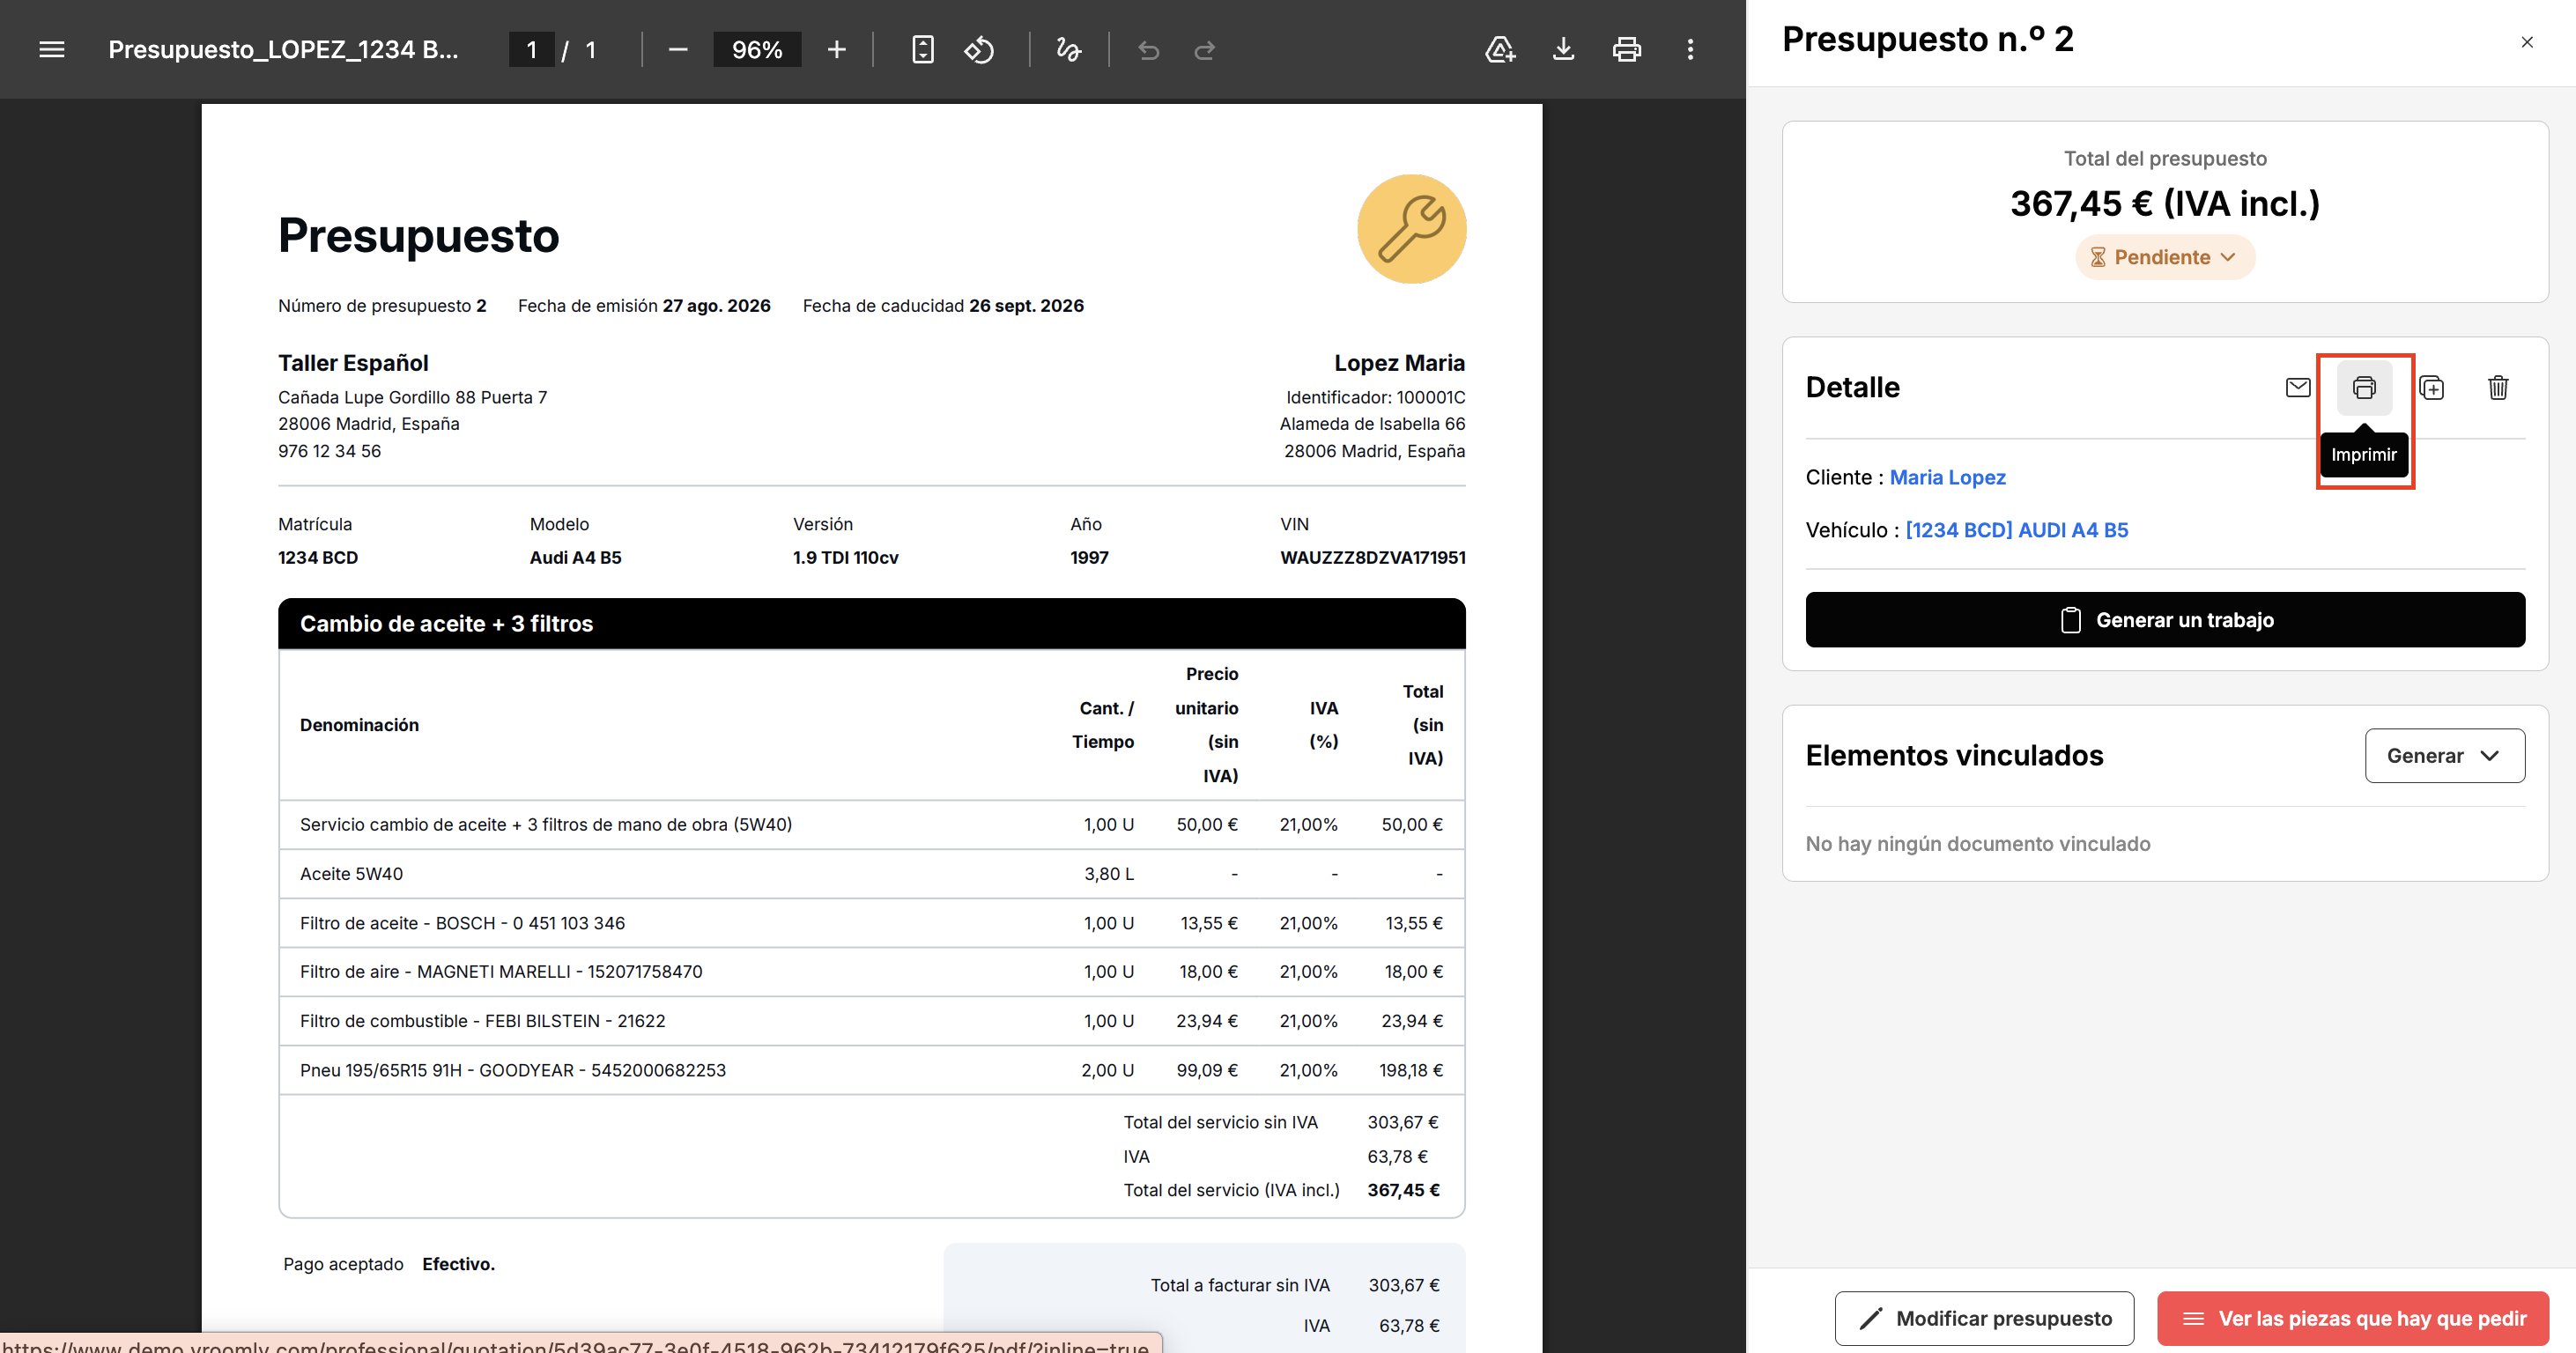
Task: Click the VIN value WAUZZZ8DZVA171951
Action: 1372,557
